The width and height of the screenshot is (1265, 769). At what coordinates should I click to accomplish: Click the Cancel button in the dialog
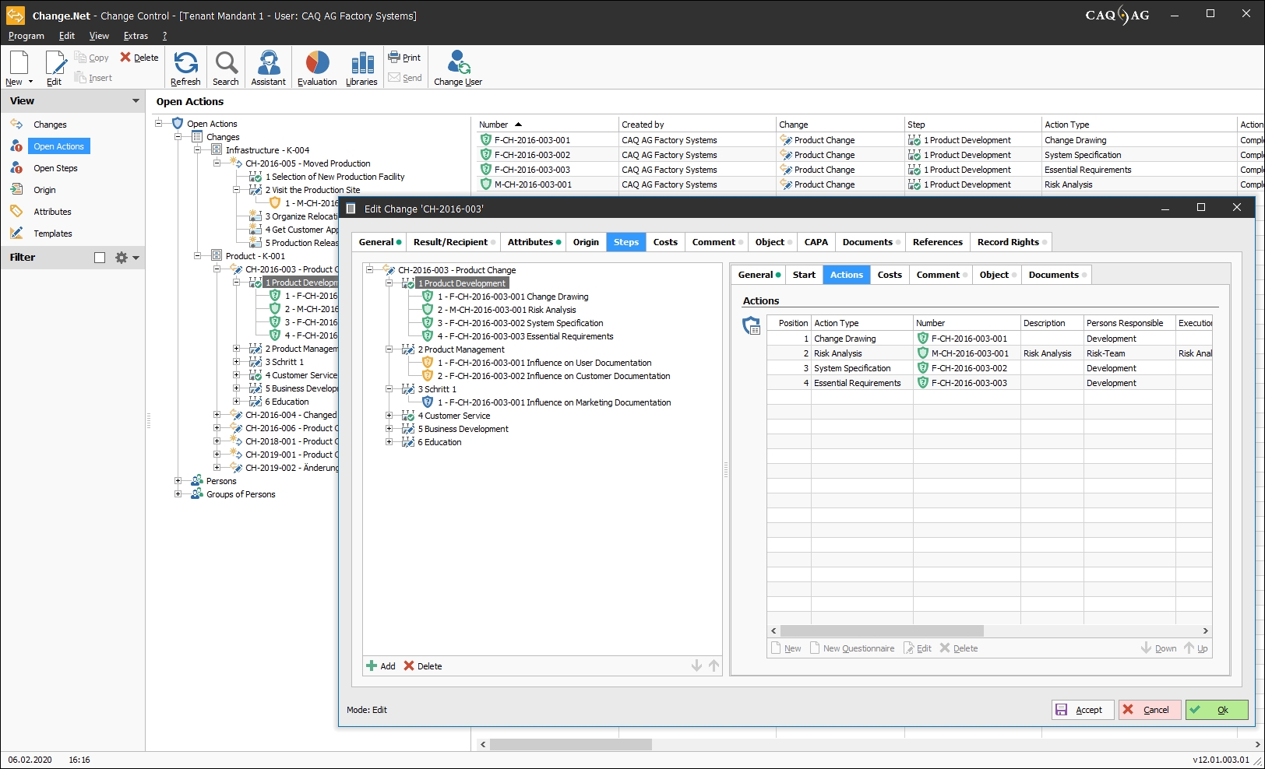pos(1149,710)
